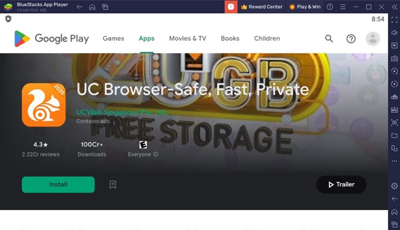Toggle fullscreen from side toolbar
This screenshot has height=230, width=400.
tap(394, 20)
